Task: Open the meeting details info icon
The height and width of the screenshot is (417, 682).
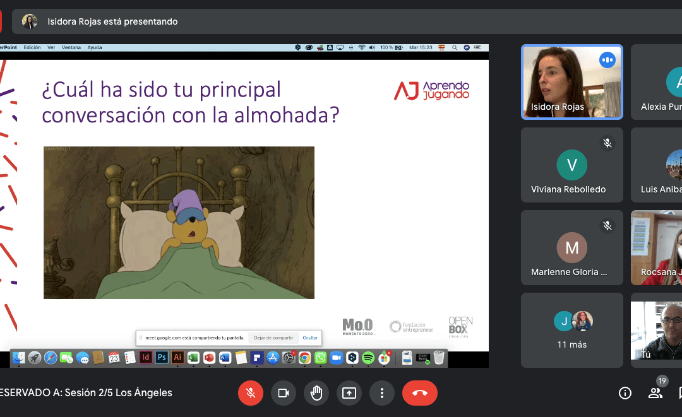Action: 625,393
